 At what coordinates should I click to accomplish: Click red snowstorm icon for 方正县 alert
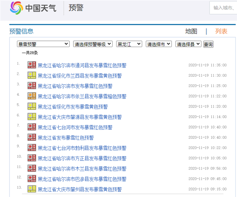[32, 158]
